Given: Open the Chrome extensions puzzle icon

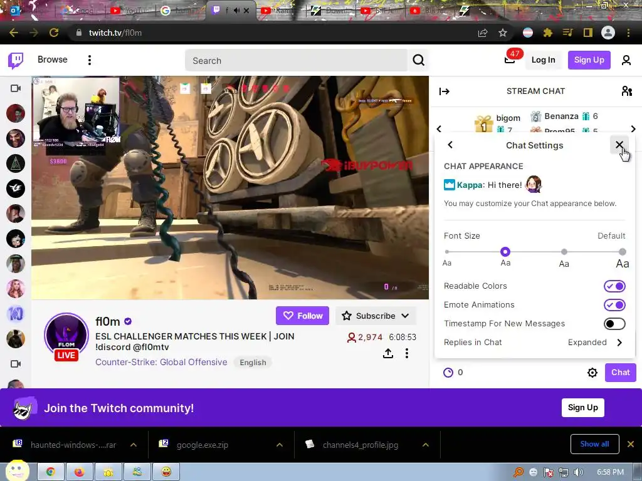Looking at the screenshot, I should (547, 33).
